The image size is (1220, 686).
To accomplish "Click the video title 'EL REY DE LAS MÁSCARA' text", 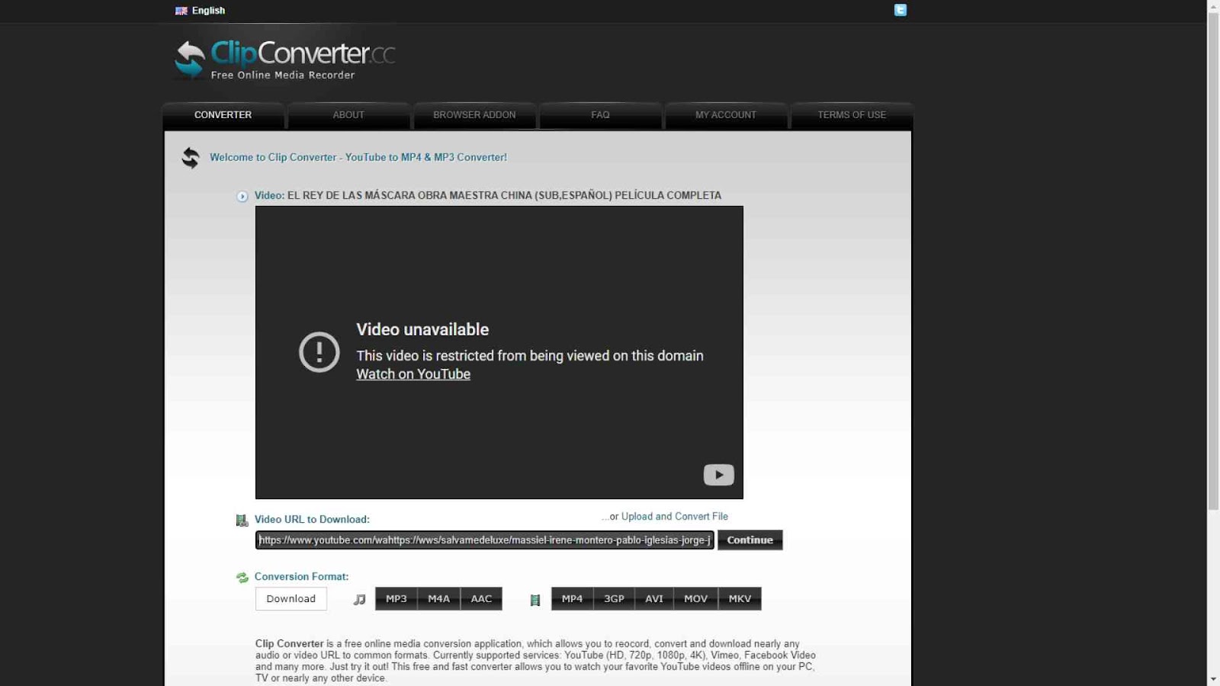I will click(504, 196).
